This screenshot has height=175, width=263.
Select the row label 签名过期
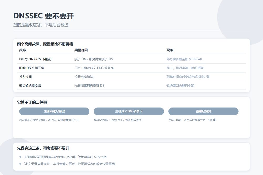click(x=25, y=77)
